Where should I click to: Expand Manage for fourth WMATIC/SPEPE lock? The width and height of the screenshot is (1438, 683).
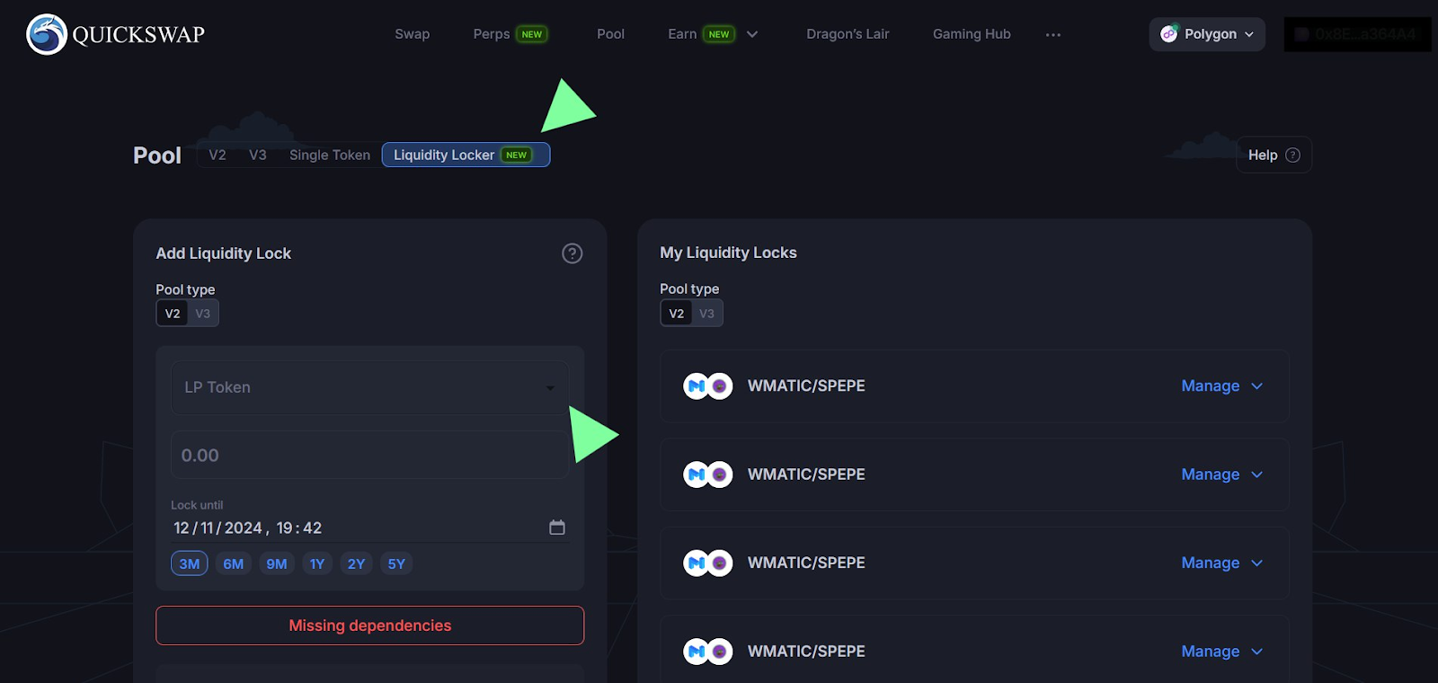pos(1222,652)
